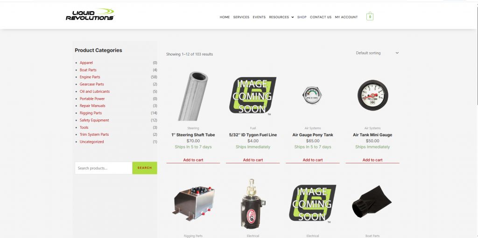Add Air Tank Mini Gauge to cart
The image size is (478, 238).
pos(372,160)
